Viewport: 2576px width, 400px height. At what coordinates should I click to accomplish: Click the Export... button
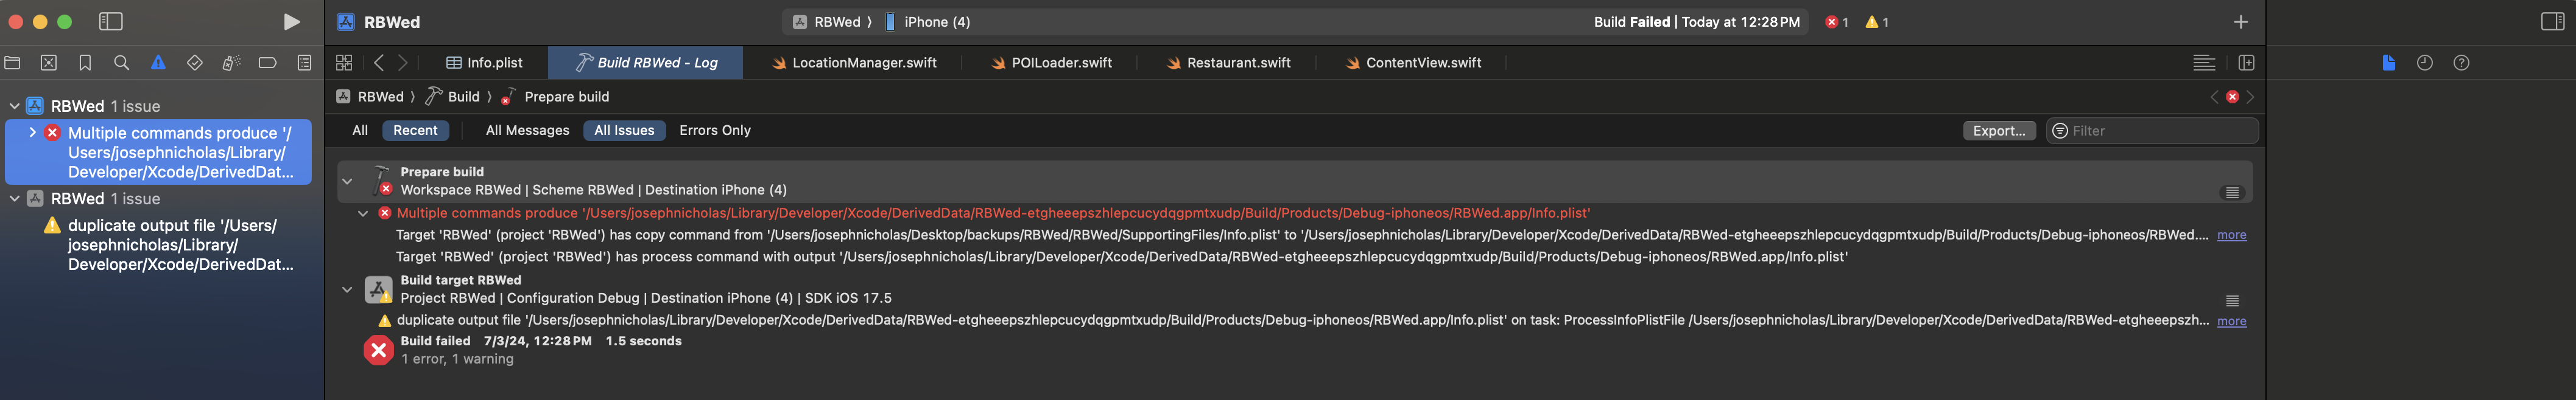coord(1998,131)
